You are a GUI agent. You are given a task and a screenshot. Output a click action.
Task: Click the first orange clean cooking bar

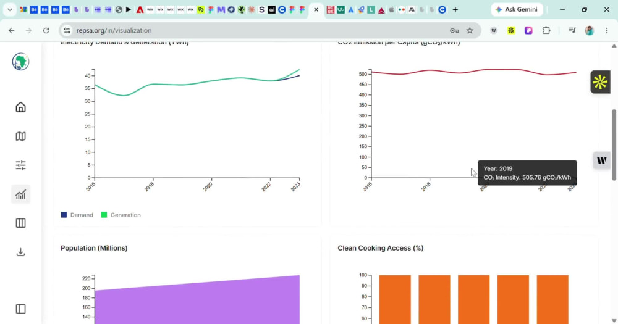(x=395, y=299)
